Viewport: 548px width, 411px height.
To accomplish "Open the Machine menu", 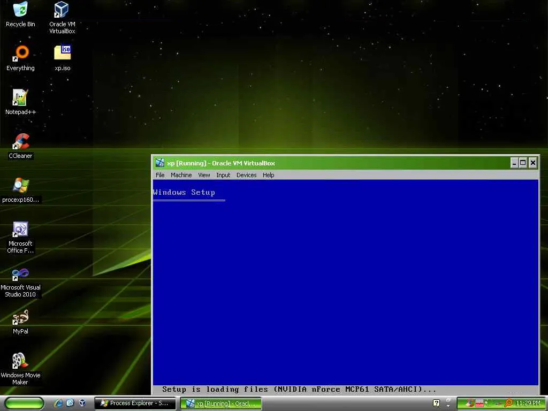I will pyautogui.click(x=181, y=175).
